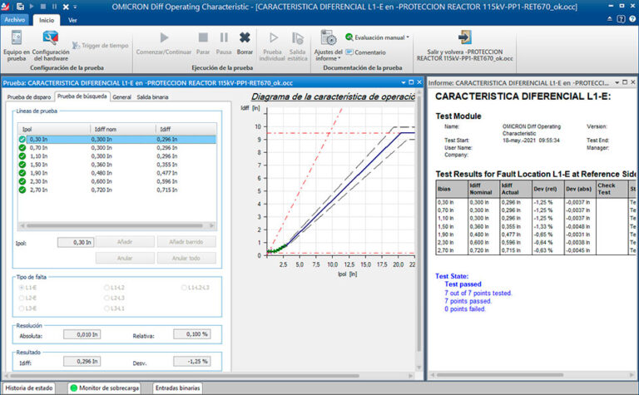Screen dimensions: 639x395
Task: Click the Informe panel horizontal scrollbar
Action: coord(499,375)
